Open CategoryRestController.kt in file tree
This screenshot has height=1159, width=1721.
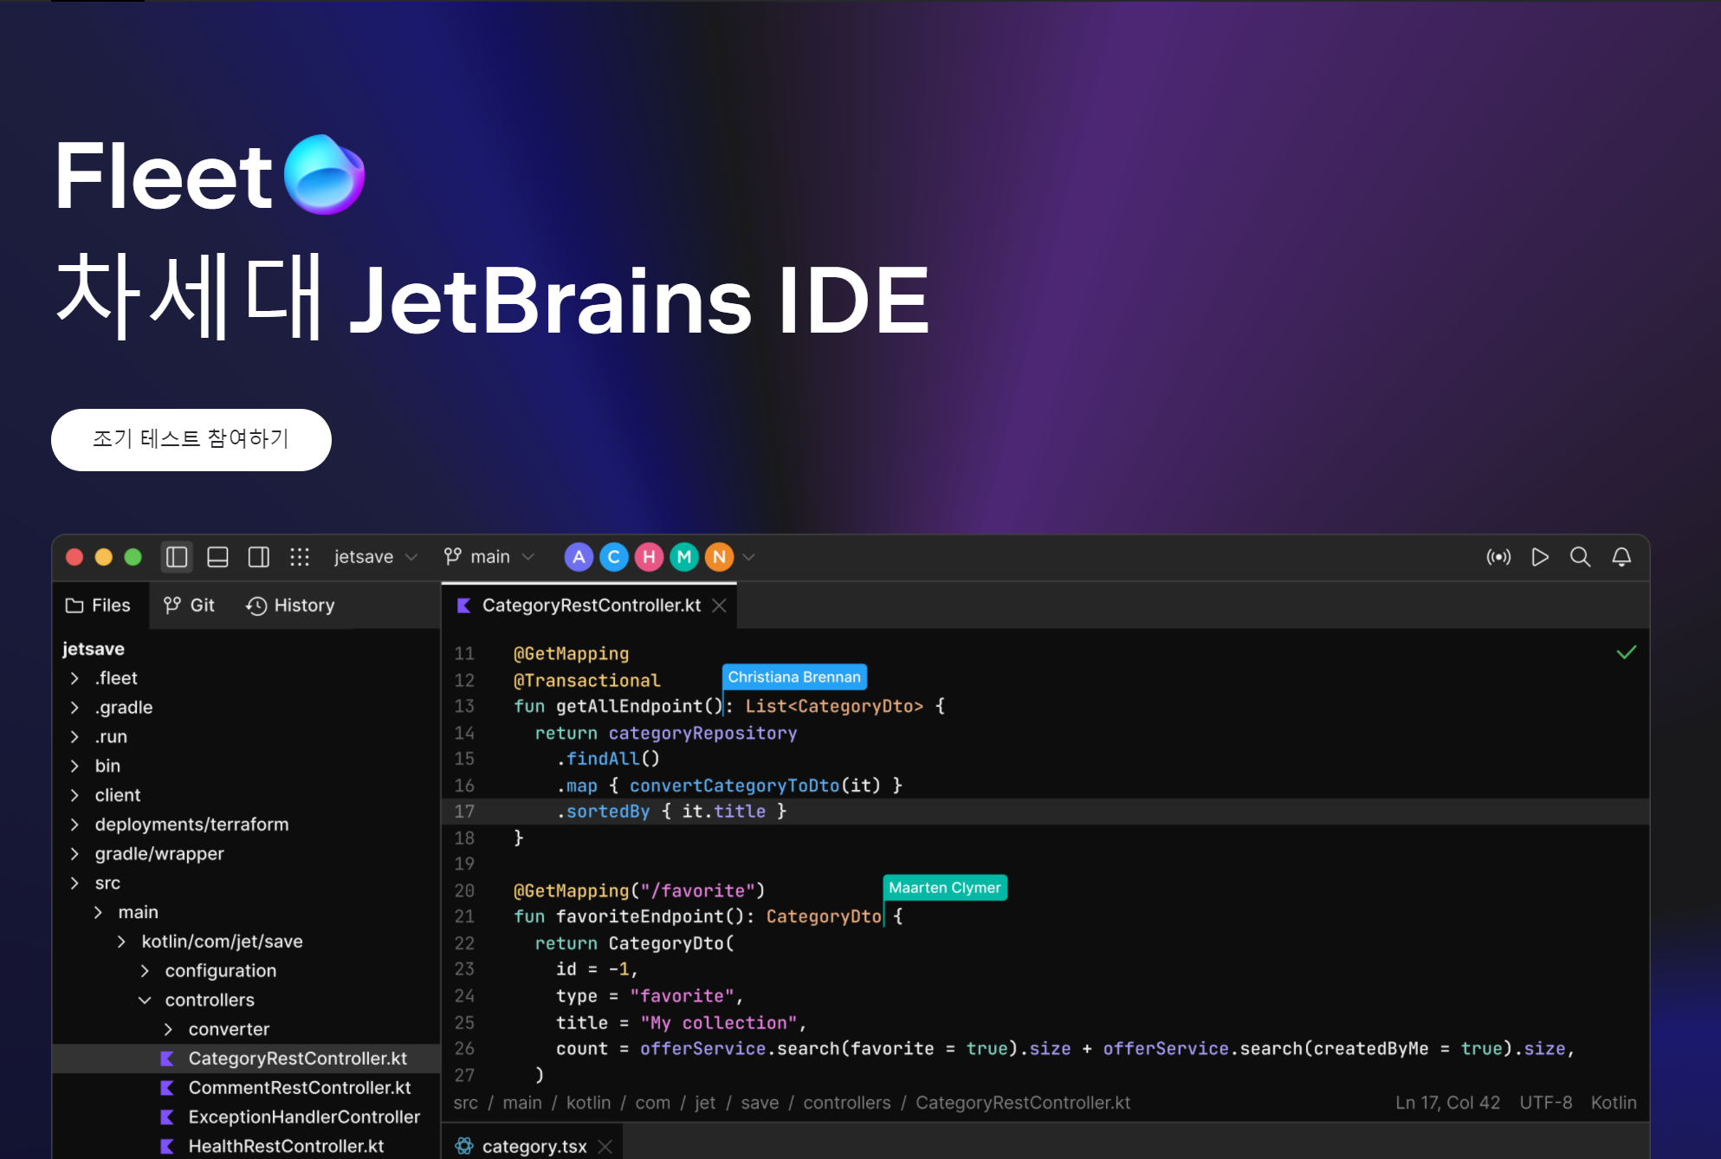pos(246,1059)
